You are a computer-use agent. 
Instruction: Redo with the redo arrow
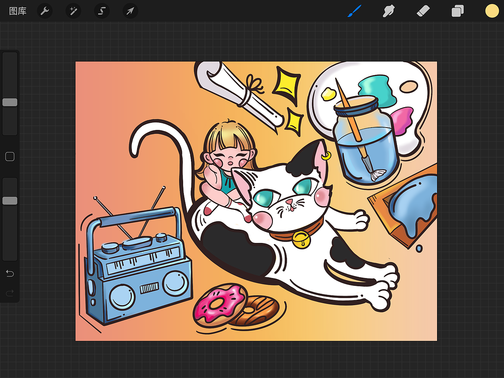[x=10, y=293]
